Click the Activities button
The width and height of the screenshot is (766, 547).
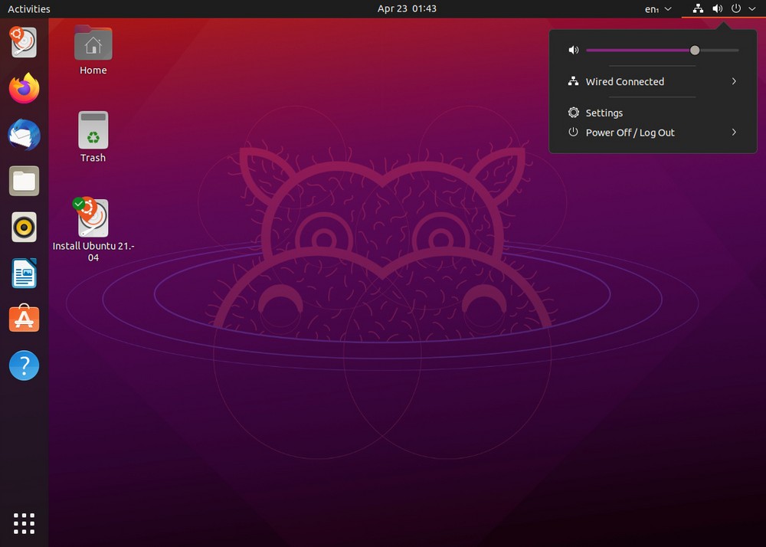tap(29, 9)
